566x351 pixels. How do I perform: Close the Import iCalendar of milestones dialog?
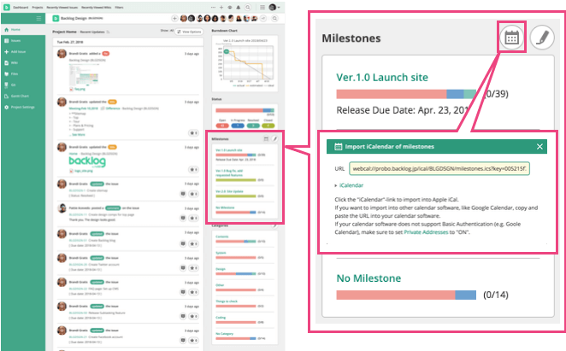coord(539,146)
